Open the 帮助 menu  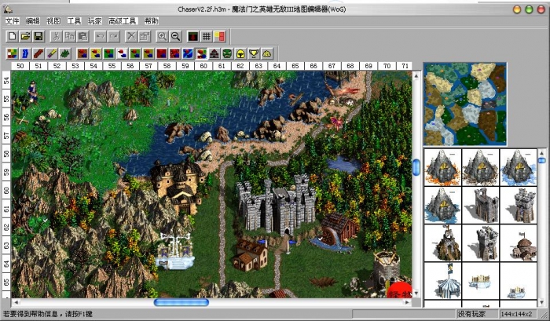(x=152, y=21)
